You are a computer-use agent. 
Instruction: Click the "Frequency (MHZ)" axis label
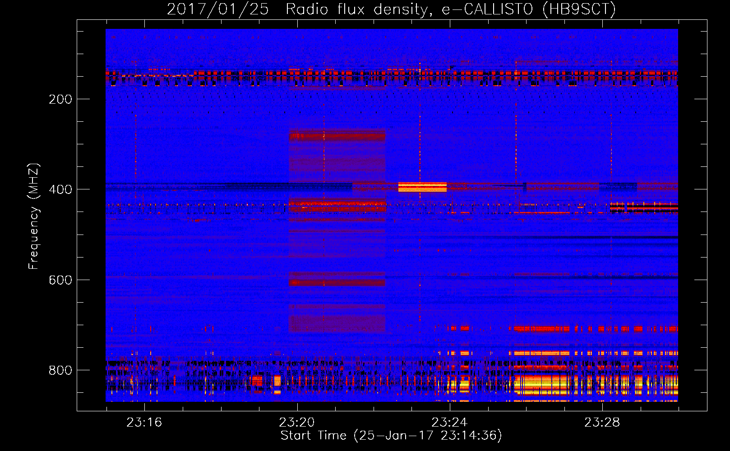34,216
